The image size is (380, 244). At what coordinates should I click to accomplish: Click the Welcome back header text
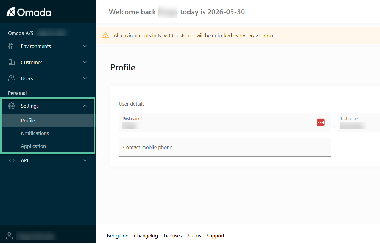click(x=177, y=12)
